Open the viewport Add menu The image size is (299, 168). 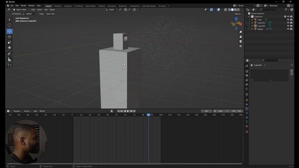[46, 10]
